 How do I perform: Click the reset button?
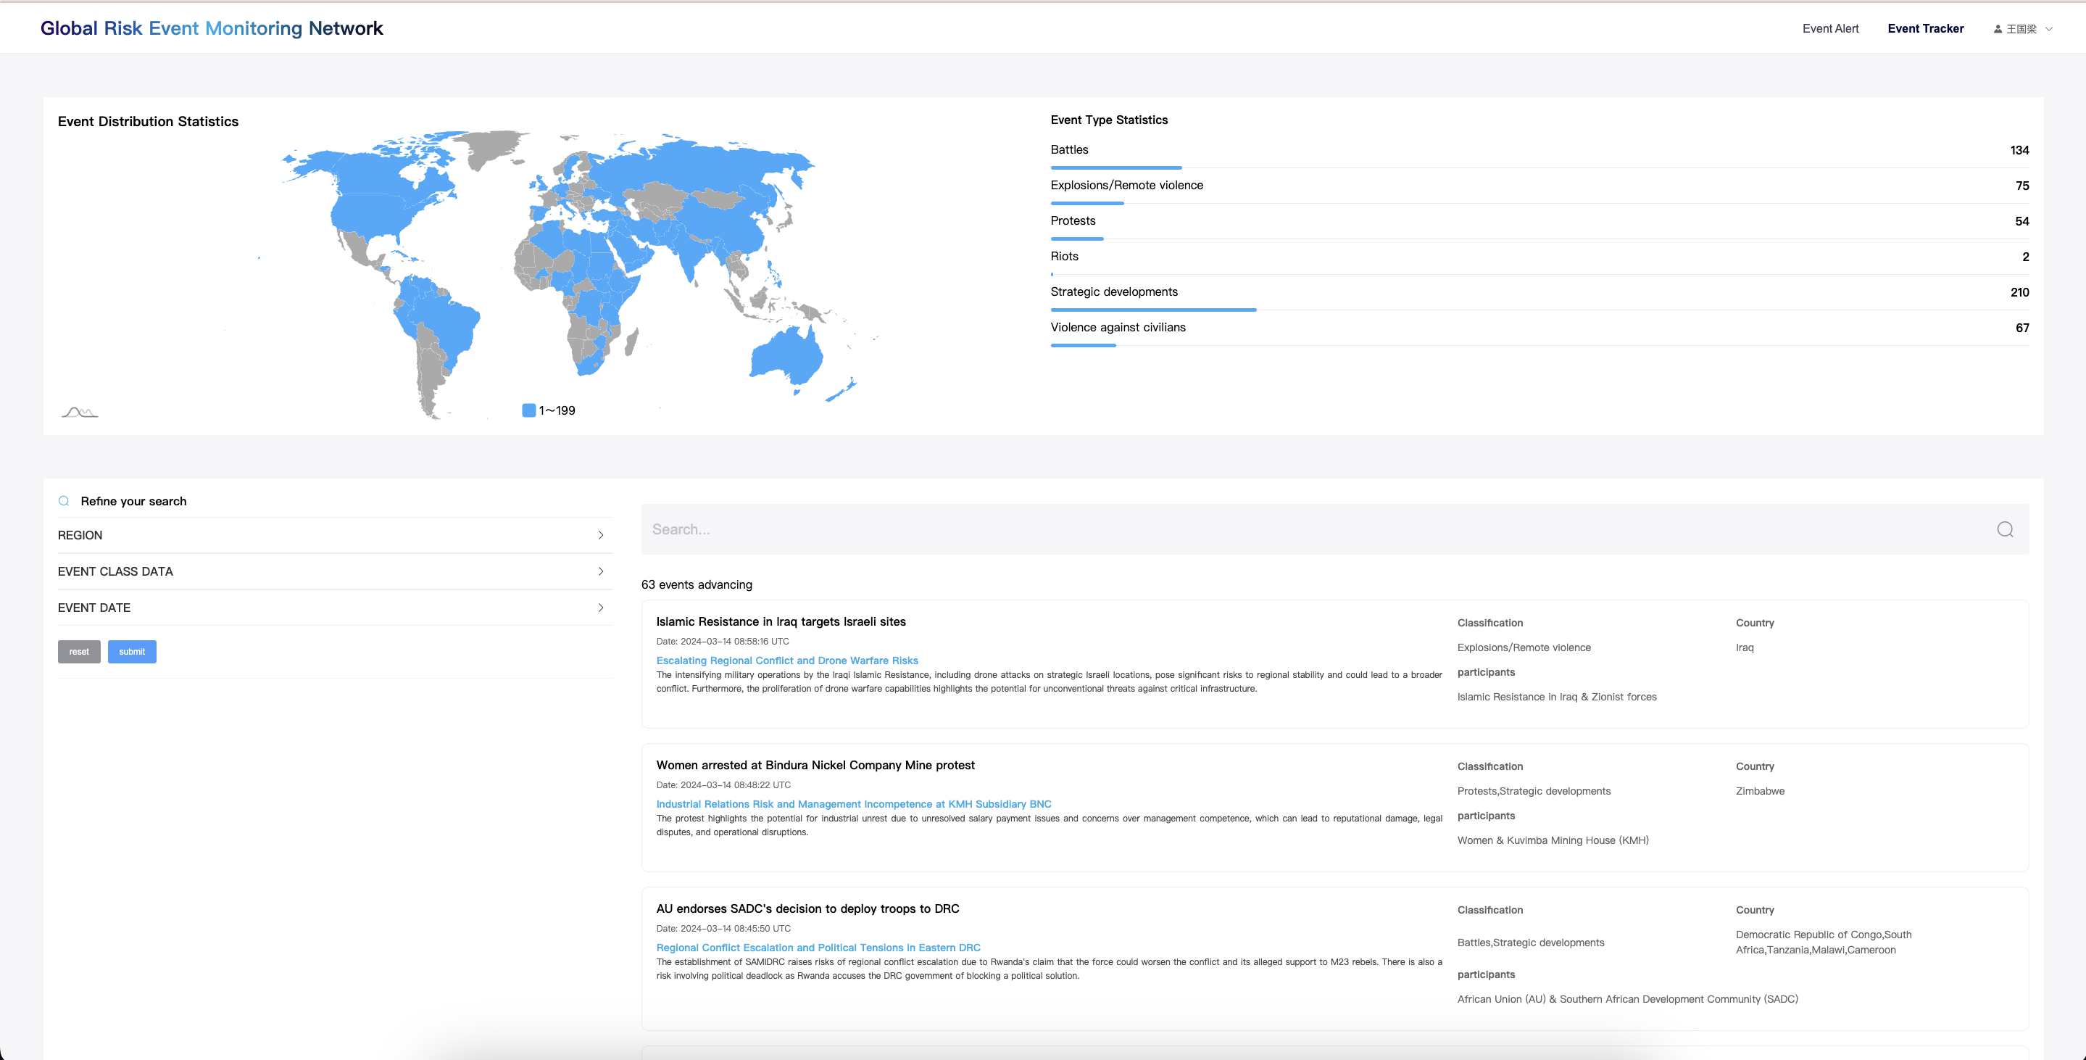tap(79, 652)
